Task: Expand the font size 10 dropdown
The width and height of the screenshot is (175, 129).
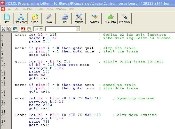Action: click(41, 29)
